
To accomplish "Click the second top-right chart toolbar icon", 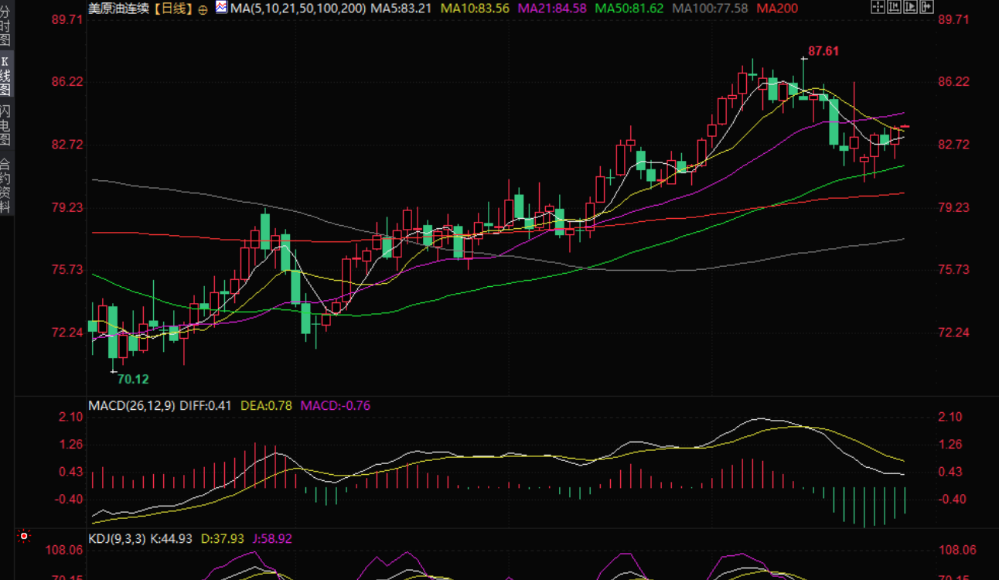I will click(x=894, y=8).
